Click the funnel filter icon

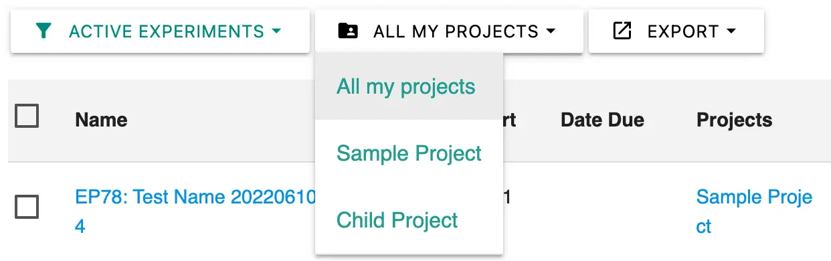point(43,31)
